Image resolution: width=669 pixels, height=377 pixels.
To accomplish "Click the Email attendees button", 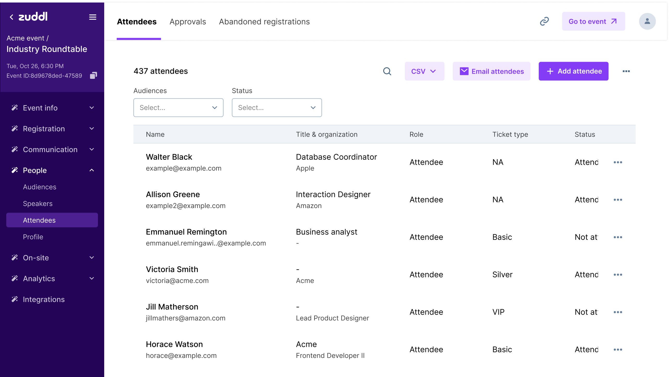I will pyautogui.click(x=491, y=71).
